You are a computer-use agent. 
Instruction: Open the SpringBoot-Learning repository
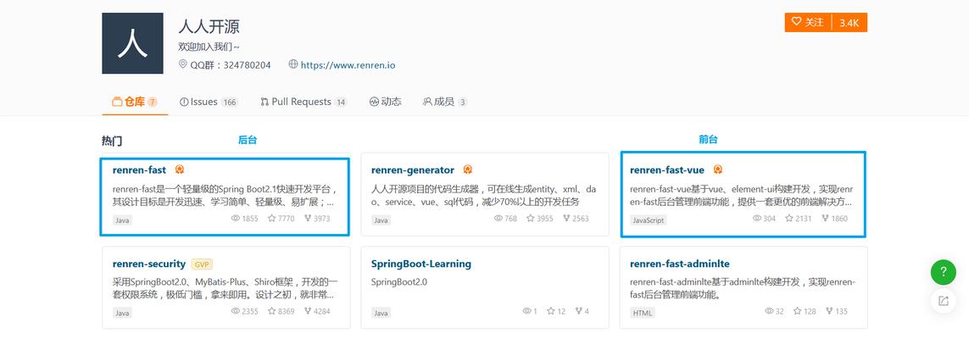(421, 264)
